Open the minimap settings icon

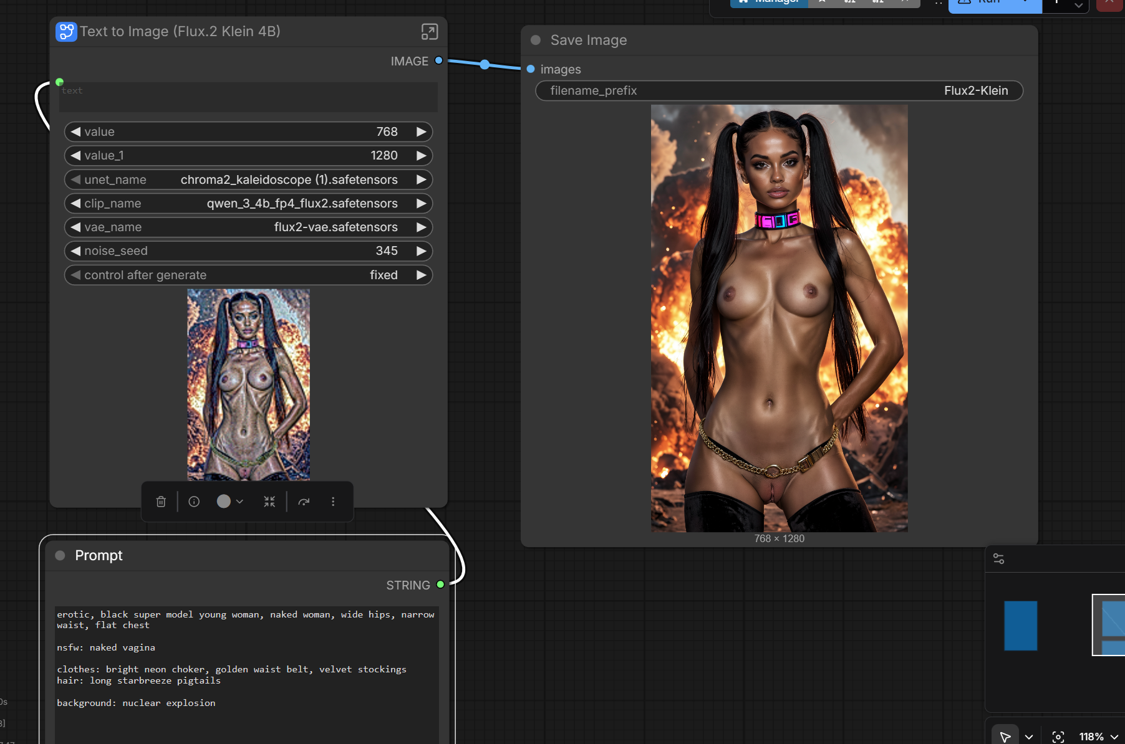pyautogui.click(x=999, y=559)
